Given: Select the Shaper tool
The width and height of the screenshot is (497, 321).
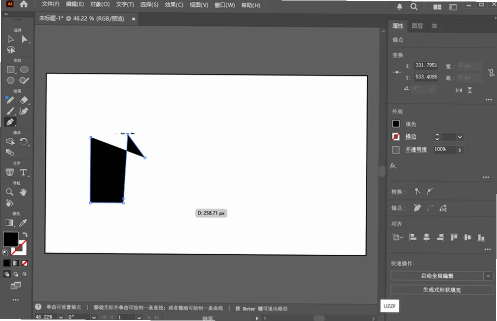Looking at the screenshot, I should click(24, 80).
